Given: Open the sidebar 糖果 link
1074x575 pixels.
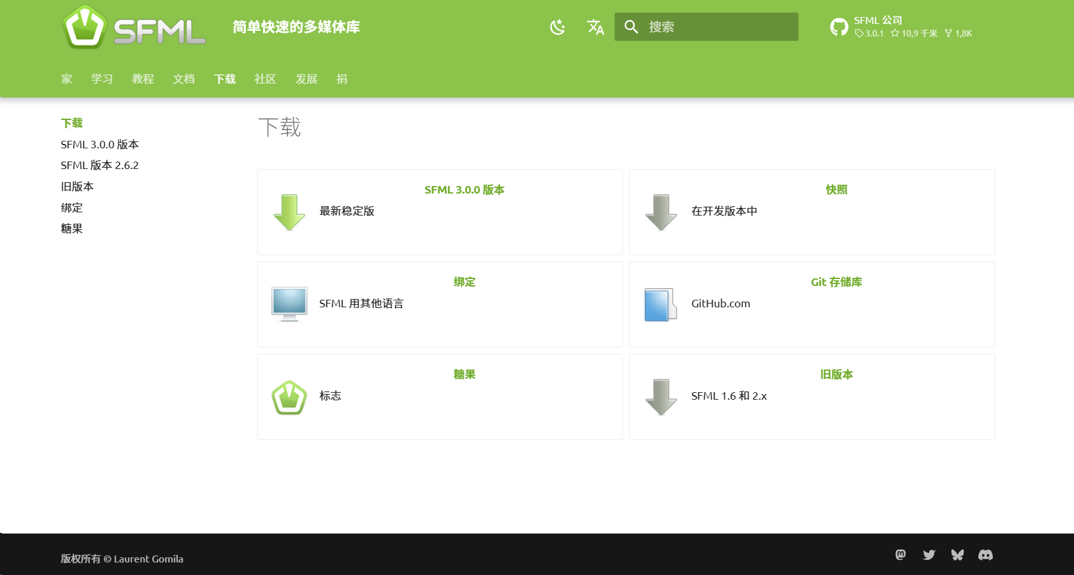Looking at the screenshot, I should (x=72, y=229).
